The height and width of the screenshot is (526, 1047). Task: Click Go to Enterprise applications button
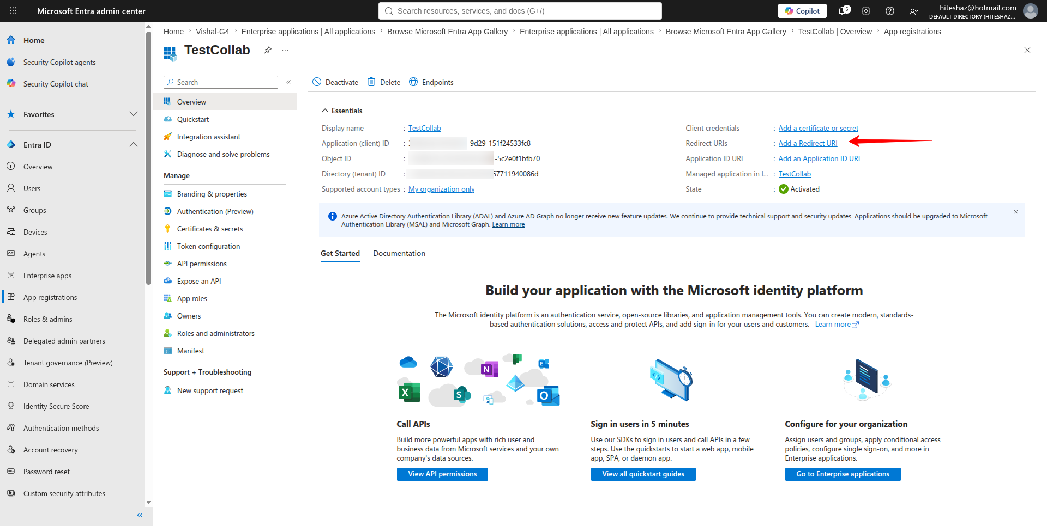tap(843, 474)
